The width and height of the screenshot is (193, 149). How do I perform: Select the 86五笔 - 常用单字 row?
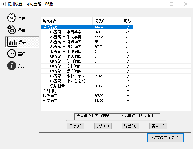click(87, 32)
